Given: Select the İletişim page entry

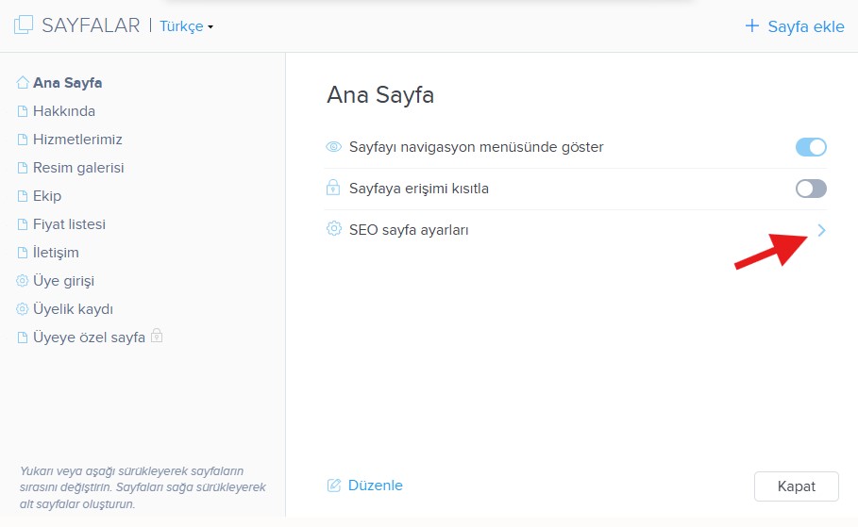Looking at the screenshot, I should (56, 253).
